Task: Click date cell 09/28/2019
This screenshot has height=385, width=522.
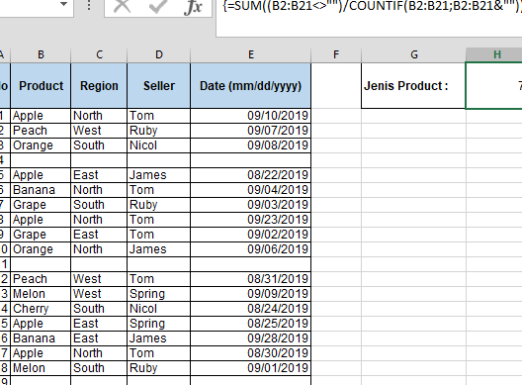Action: [251, 338]
